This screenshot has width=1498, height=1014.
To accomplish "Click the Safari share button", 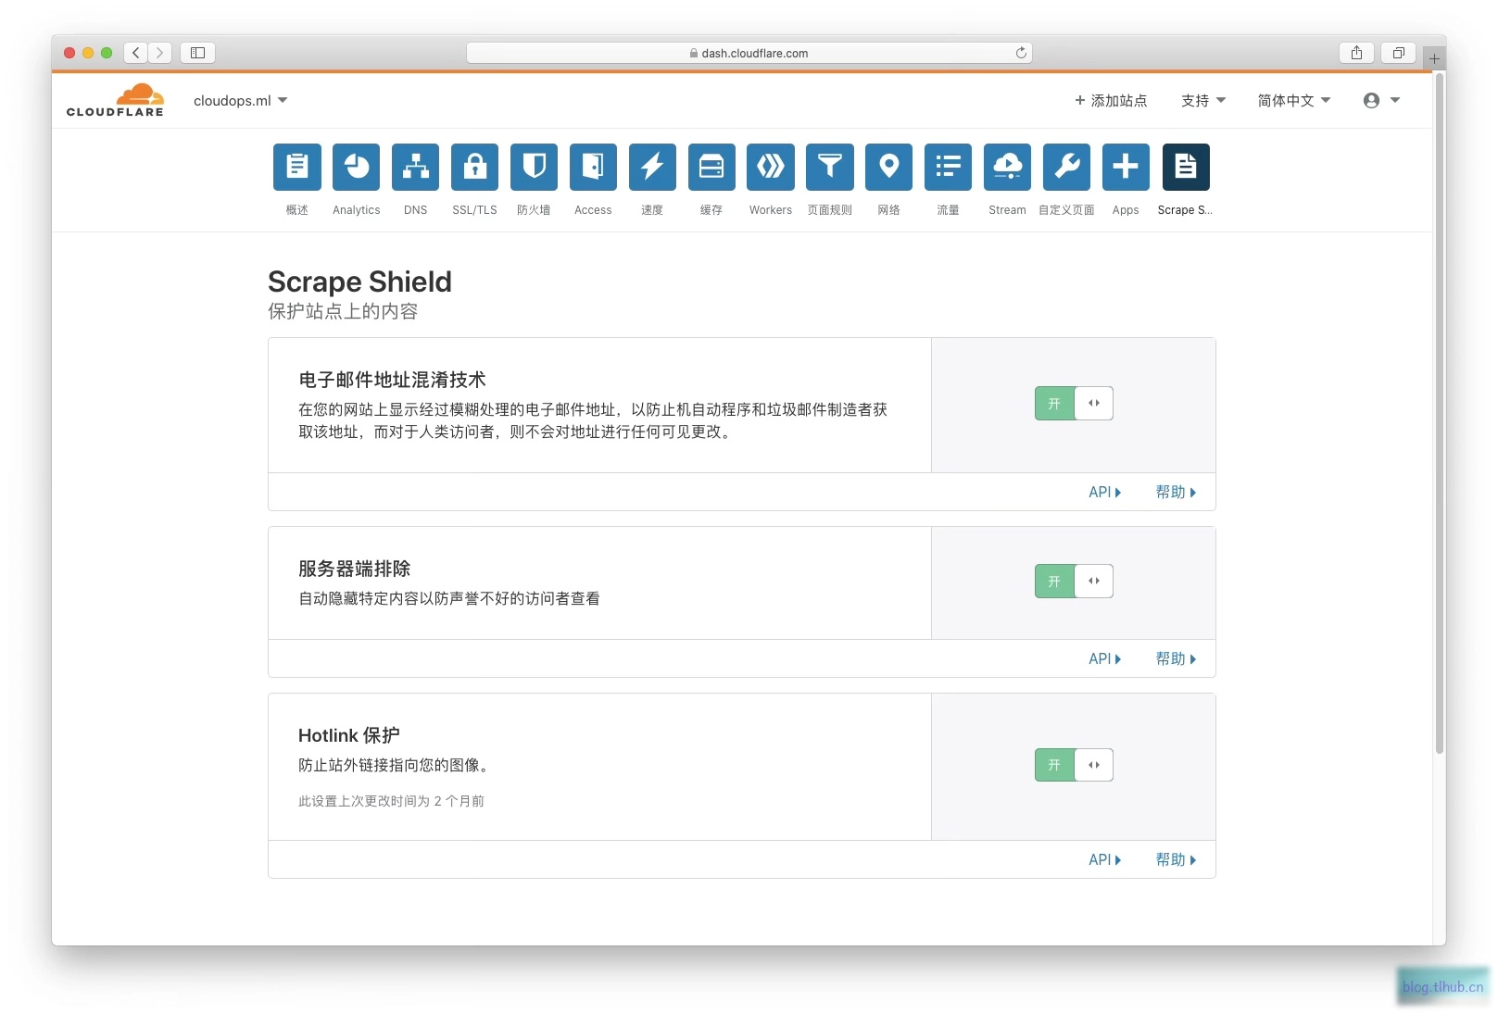I will point(1356,53).
